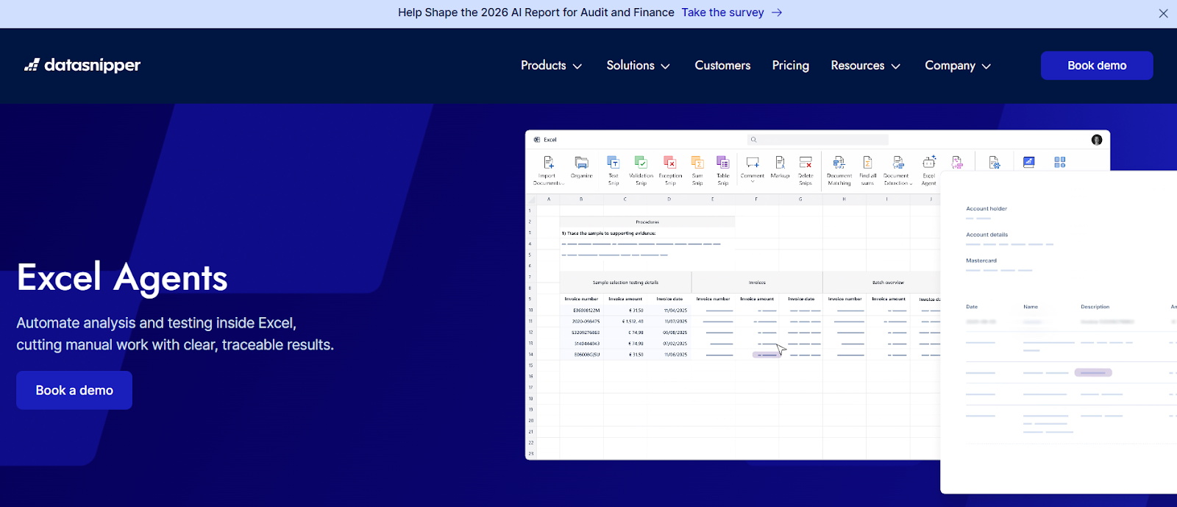Screen dimensions: 1177x507
Task: Expand the Resources menu
Action: coord(866,65)
